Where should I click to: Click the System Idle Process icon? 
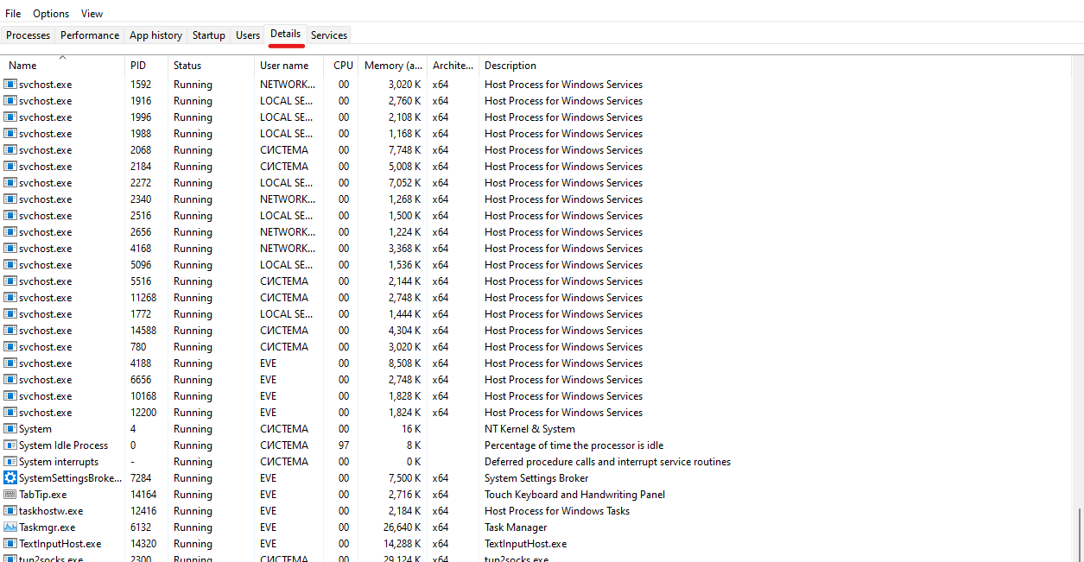pyautogui.click(x=10, y=445)
